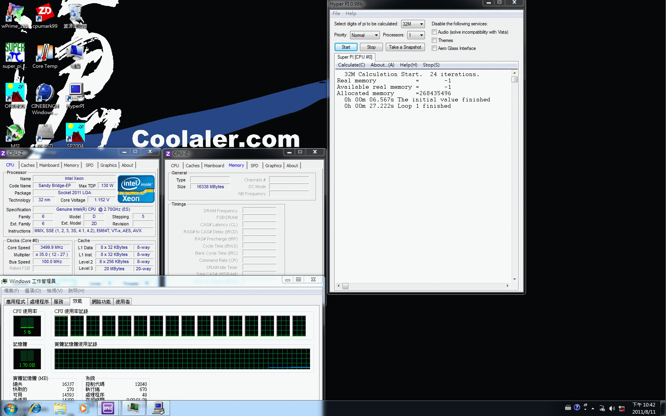The image size is (666, 416).
Task: Open the Calculate(C) menu in Super PI
Action: (351, 65)
